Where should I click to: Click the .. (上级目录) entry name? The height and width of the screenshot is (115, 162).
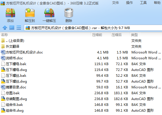coord(15,41)
